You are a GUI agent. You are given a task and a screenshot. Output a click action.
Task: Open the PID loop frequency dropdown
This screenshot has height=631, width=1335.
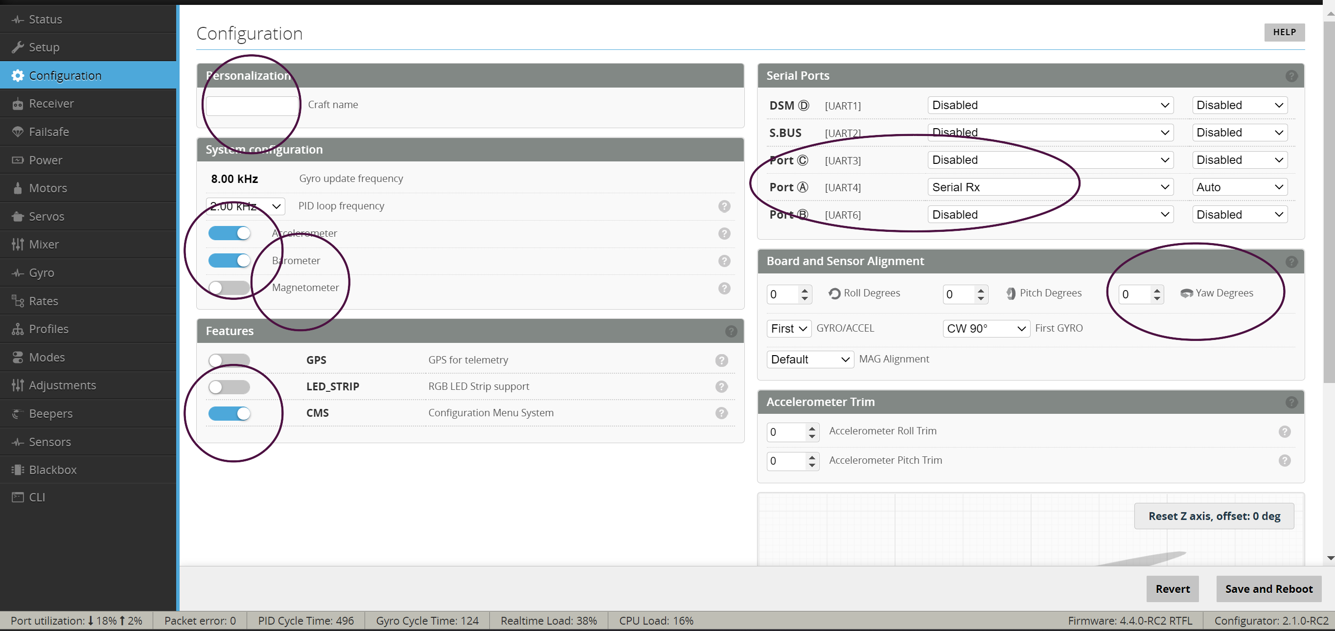[x=245, y=206]
